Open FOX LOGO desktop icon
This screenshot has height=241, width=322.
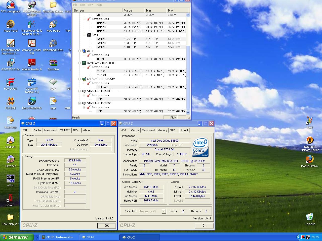[x=10, y=84]
